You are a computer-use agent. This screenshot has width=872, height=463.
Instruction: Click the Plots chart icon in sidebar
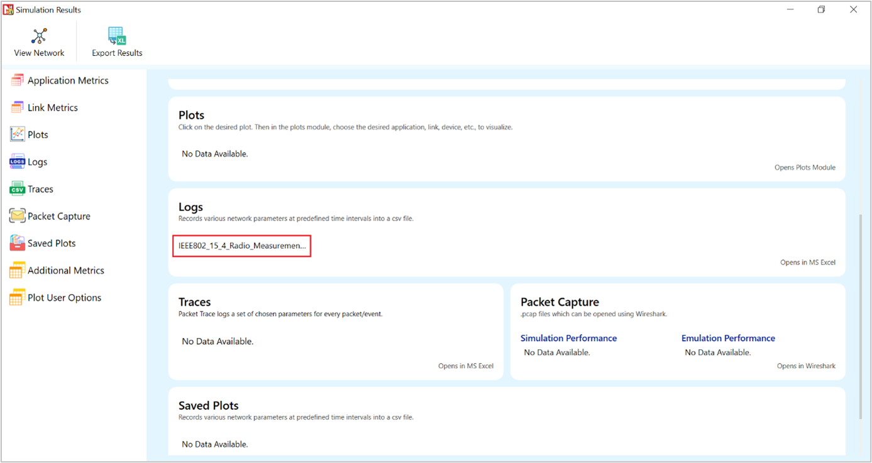click(x=17, y=134)
